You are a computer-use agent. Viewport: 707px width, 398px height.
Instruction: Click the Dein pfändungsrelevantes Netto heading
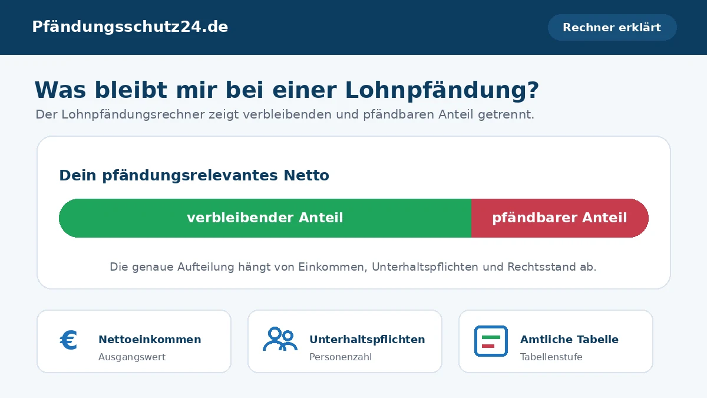194,175
